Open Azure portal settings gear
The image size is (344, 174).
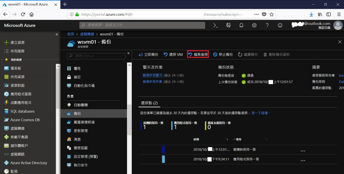pyautogui.click(x=254, y=26)
